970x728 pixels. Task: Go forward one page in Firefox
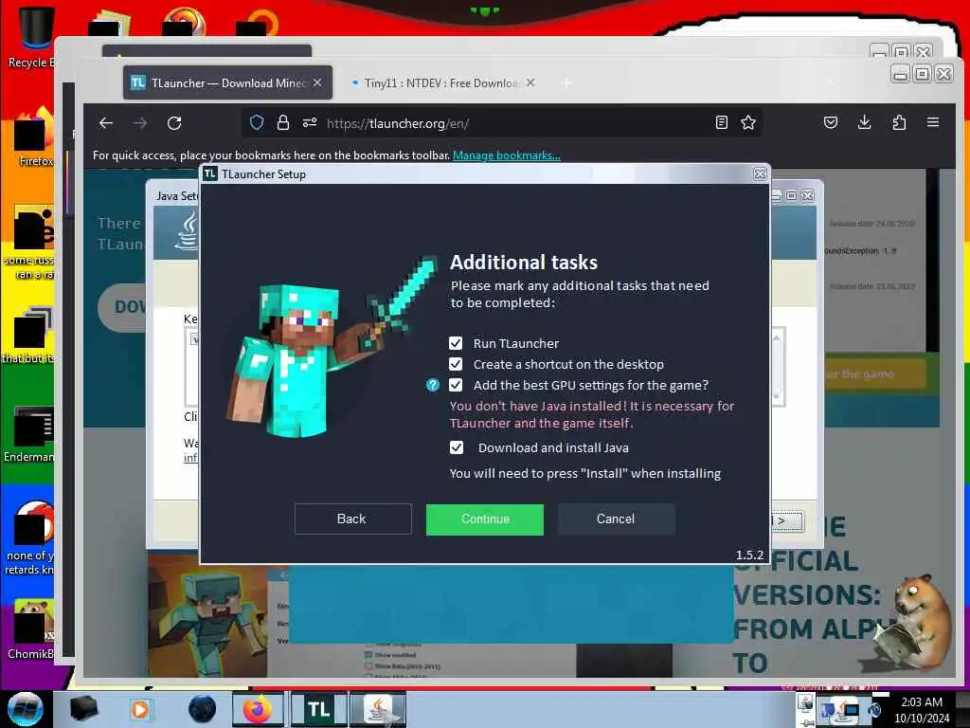coord(140,123)
